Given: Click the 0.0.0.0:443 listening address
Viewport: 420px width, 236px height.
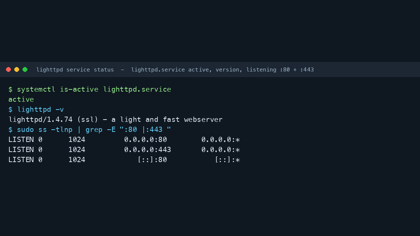Looking at the screenshot, I should pos(148,149).
